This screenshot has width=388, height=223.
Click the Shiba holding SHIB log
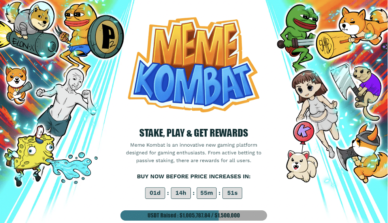pos(351,34)
